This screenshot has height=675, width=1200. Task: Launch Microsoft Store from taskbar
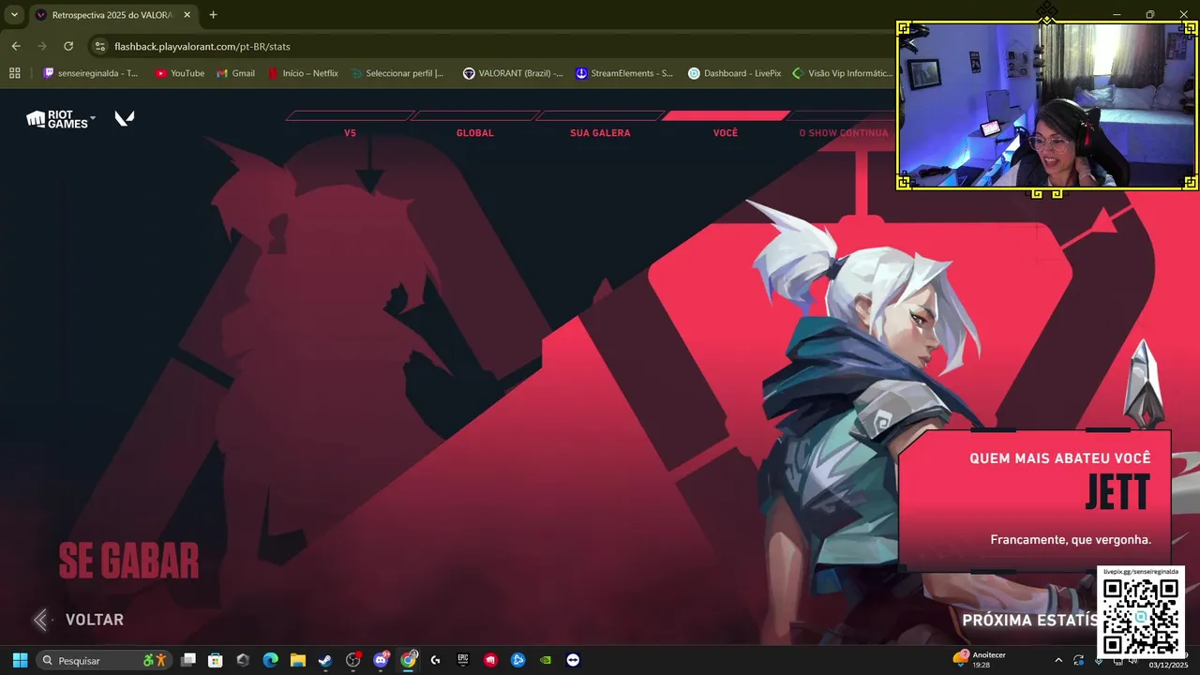point(216,660)
